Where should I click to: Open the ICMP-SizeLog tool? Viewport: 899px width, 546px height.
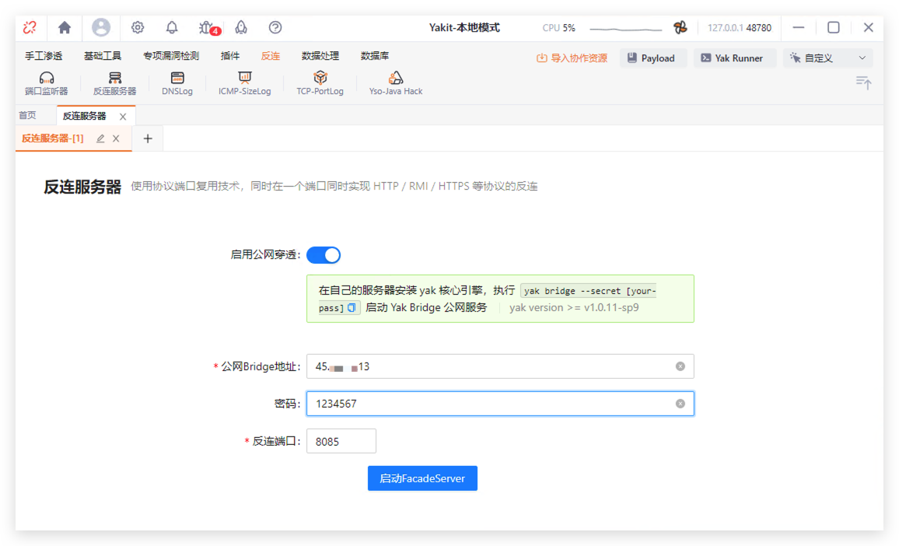coord(245,83)
